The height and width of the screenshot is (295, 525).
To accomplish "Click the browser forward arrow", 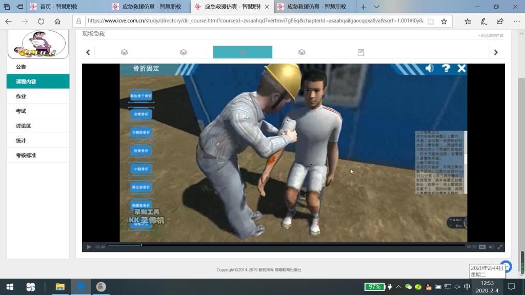I will coord(25,22).
